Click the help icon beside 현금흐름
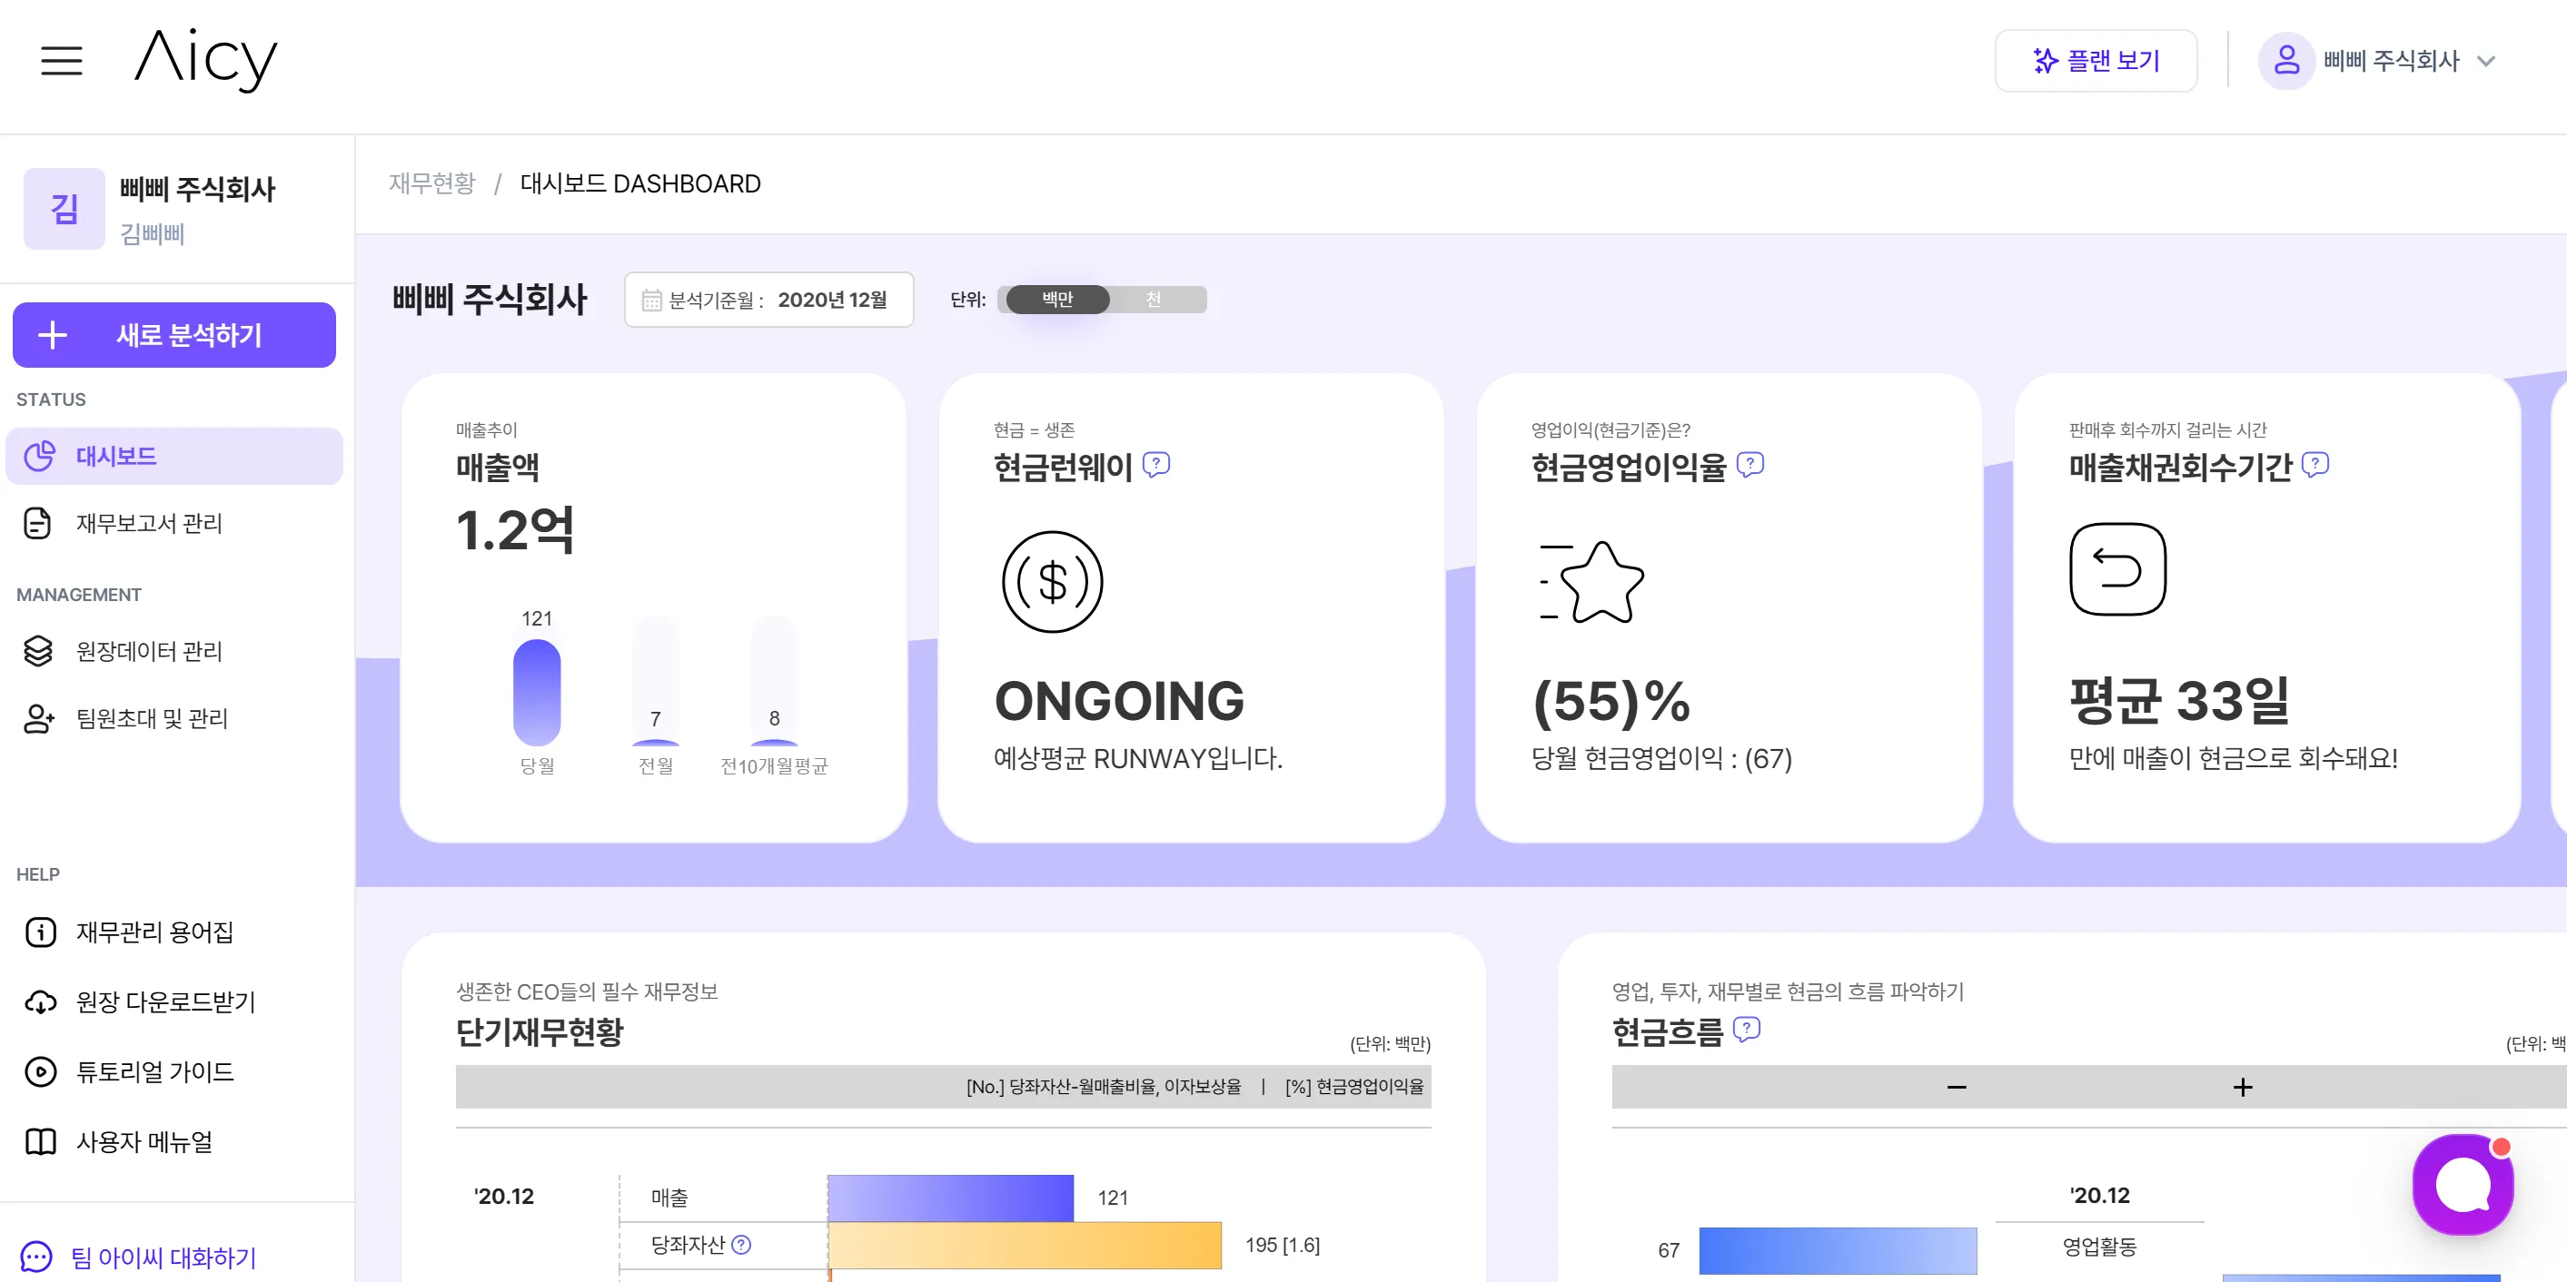This screenshot has height=1282, width=2567. (1747, 1029)
